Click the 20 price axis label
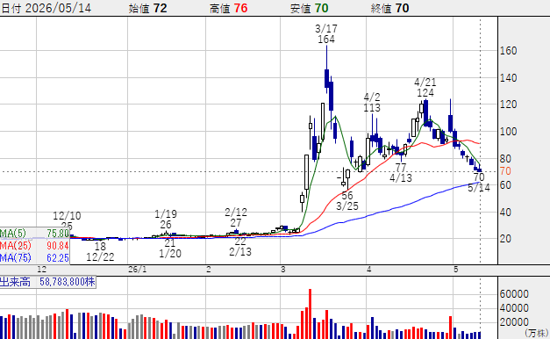Viewport: 550px width, 339px height. coord(505,239)
